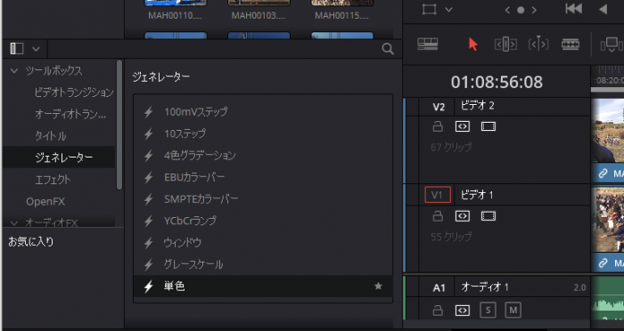
Task: Go to previous keyframe arrow in viewer
Action: [507, 11]
